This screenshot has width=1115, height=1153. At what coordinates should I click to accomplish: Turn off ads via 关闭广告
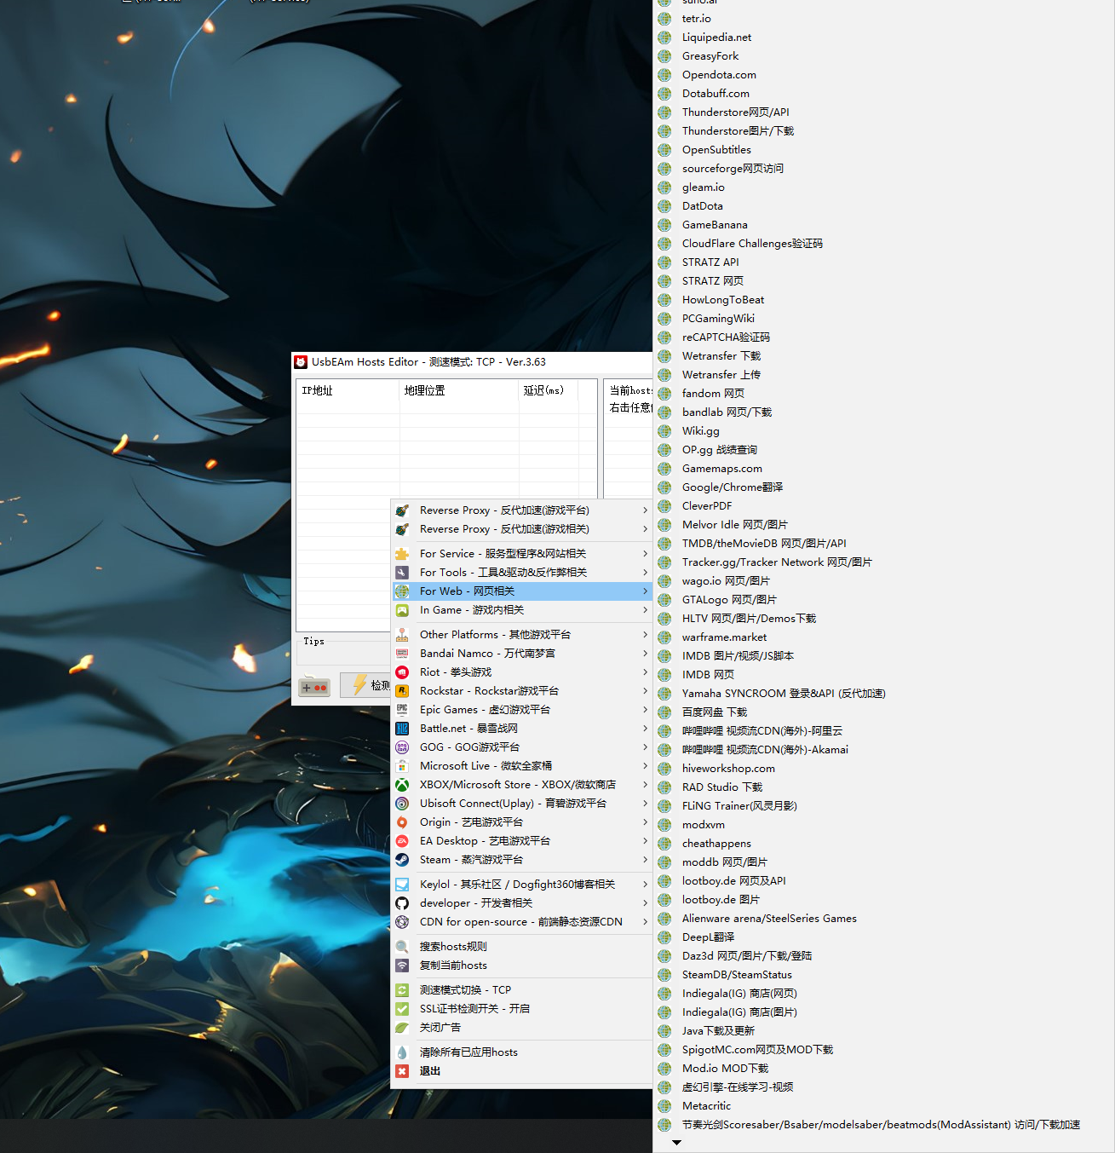coord(440,1028)
